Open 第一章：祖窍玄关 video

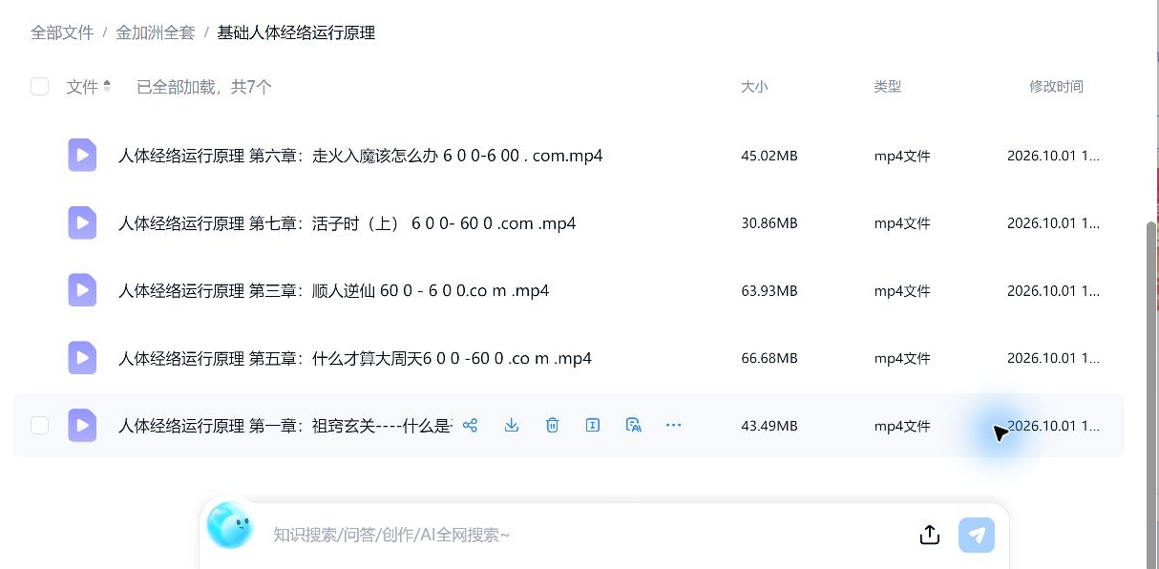[x=285, y=426]
